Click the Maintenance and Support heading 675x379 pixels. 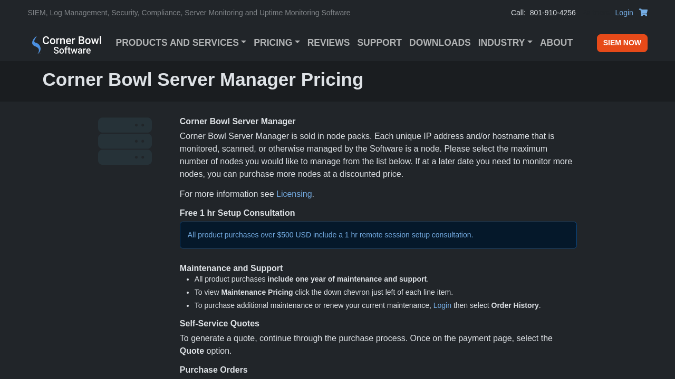coord(231,268)
